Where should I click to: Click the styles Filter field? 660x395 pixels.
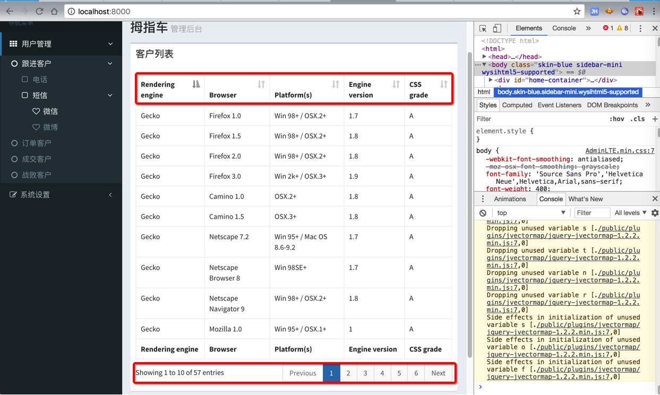539,119
